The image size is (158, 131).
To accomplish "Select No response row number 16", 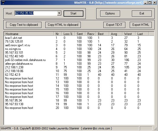I will 79,93.
